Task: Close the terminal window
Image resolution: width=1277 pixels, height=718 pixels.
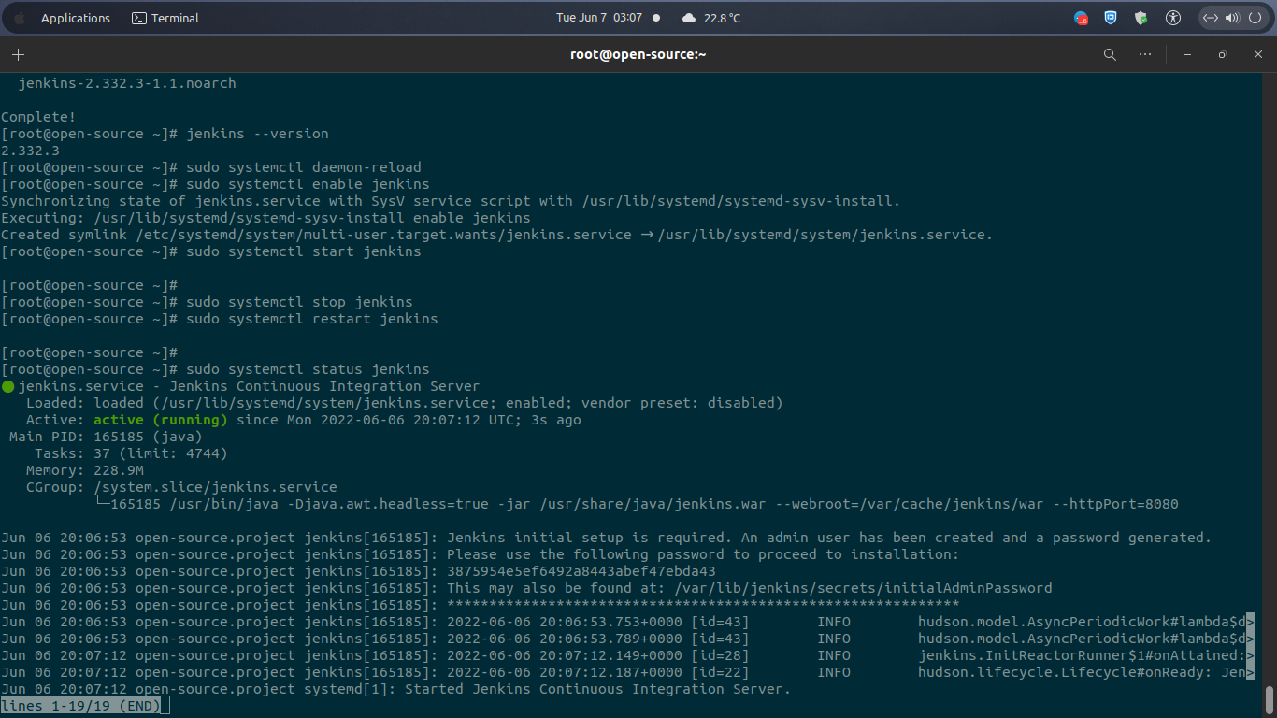Action: pyautogui.click(x=1257, y=54)
